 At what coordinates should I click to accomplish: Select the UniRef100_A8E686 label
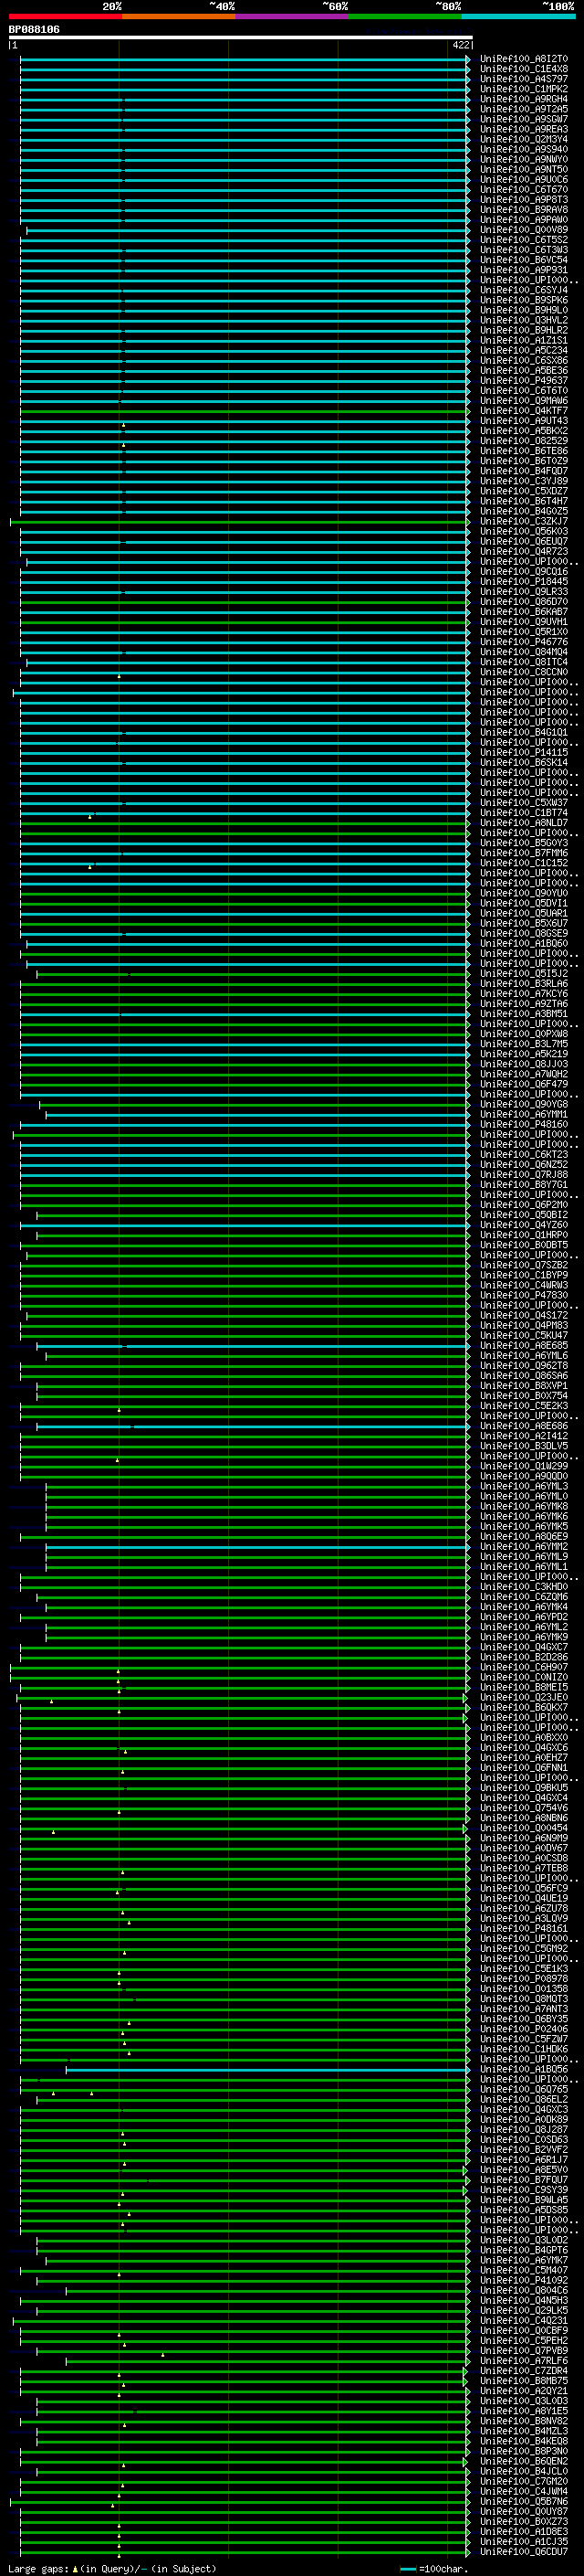(x=524, y=1426)
